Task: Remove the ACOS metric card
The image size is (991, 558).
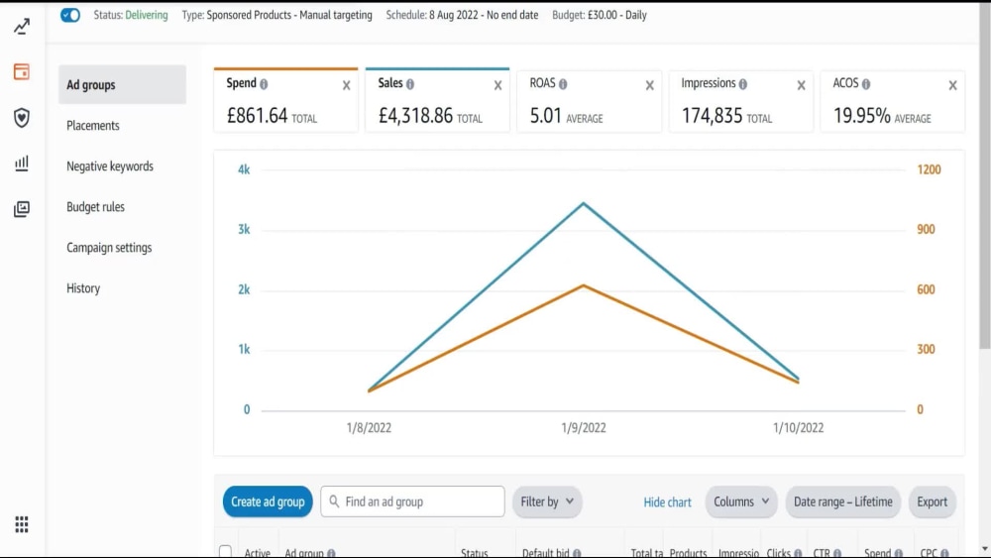Action: click(953, 85)
